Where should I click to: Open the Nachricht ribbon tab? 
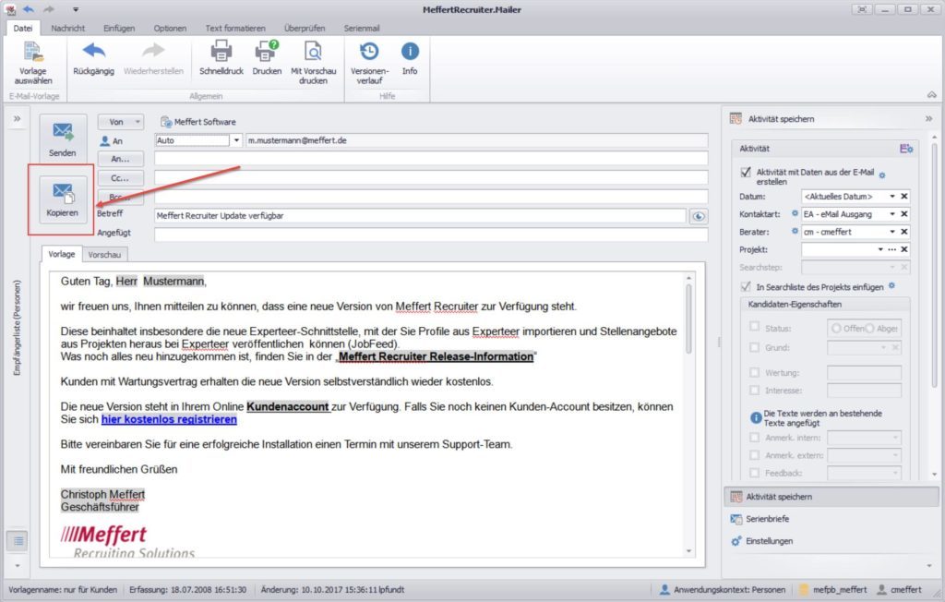(x=68, y=28)
